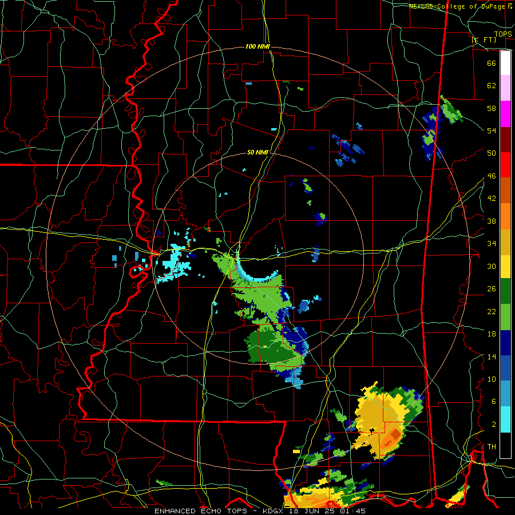Pick the light green legend band
The image size is (515, 515).
(x=505, y=317)
